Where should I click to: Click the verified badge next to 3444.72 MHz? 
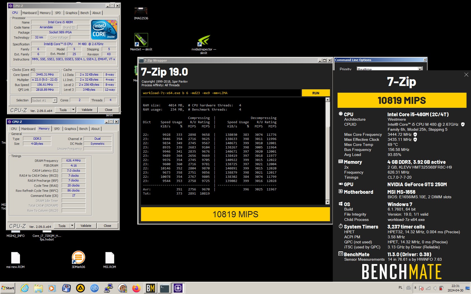click(415, 134)
